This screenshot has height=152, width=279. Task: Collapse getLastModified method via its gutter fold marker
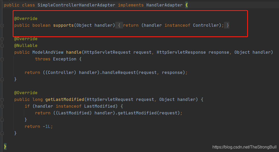coord(2,100)
